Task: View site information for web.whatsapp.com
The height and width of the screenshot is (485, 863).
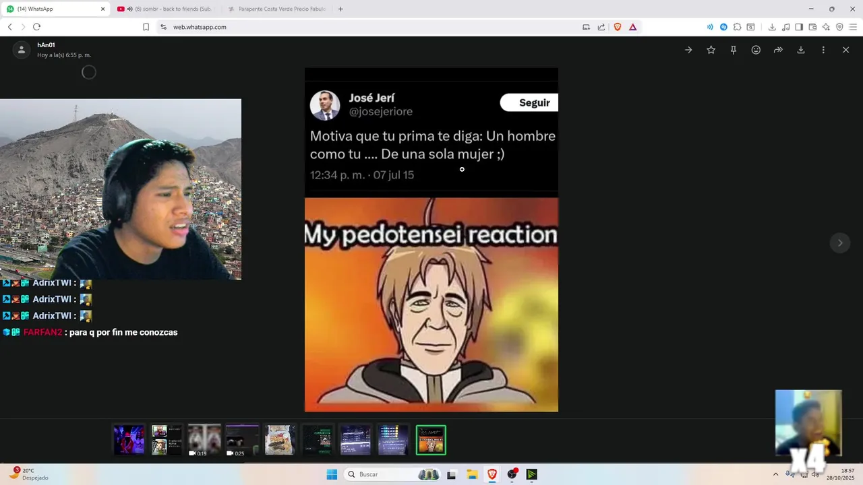Action: (163, 27)
